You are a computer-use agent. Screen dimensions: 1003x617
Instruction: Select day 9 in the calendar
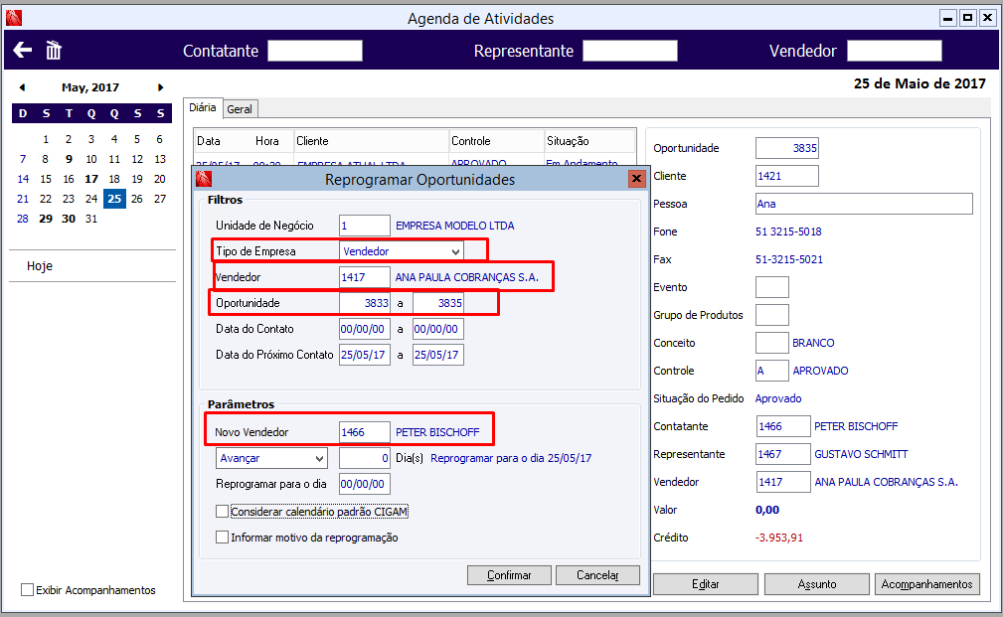69,159
